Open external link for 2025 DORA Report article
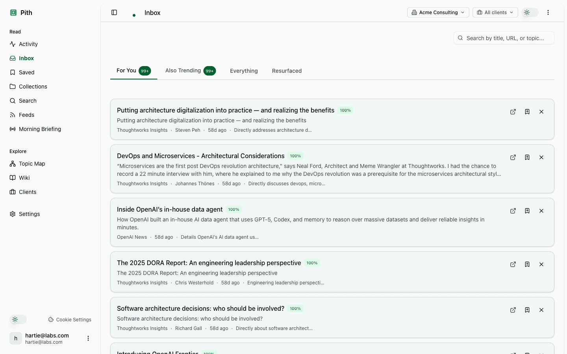The image size is (567, 354). coord(513,264)
